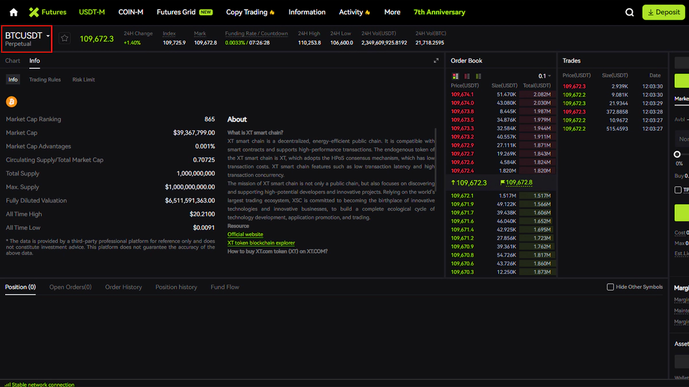This screenshot has height=387, width=689.
Task: Open the Trading Rules tab
Action: (45, 80)
